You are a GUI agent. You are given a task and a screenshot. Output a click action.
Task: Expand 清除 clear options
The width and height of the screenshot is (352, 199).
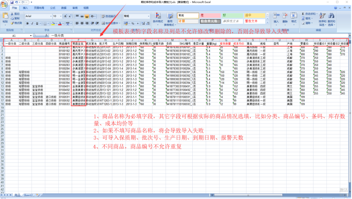tap(312, 23)
